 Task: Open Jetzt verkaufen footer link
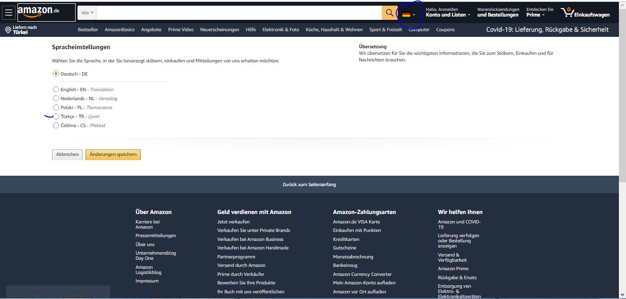233,222
